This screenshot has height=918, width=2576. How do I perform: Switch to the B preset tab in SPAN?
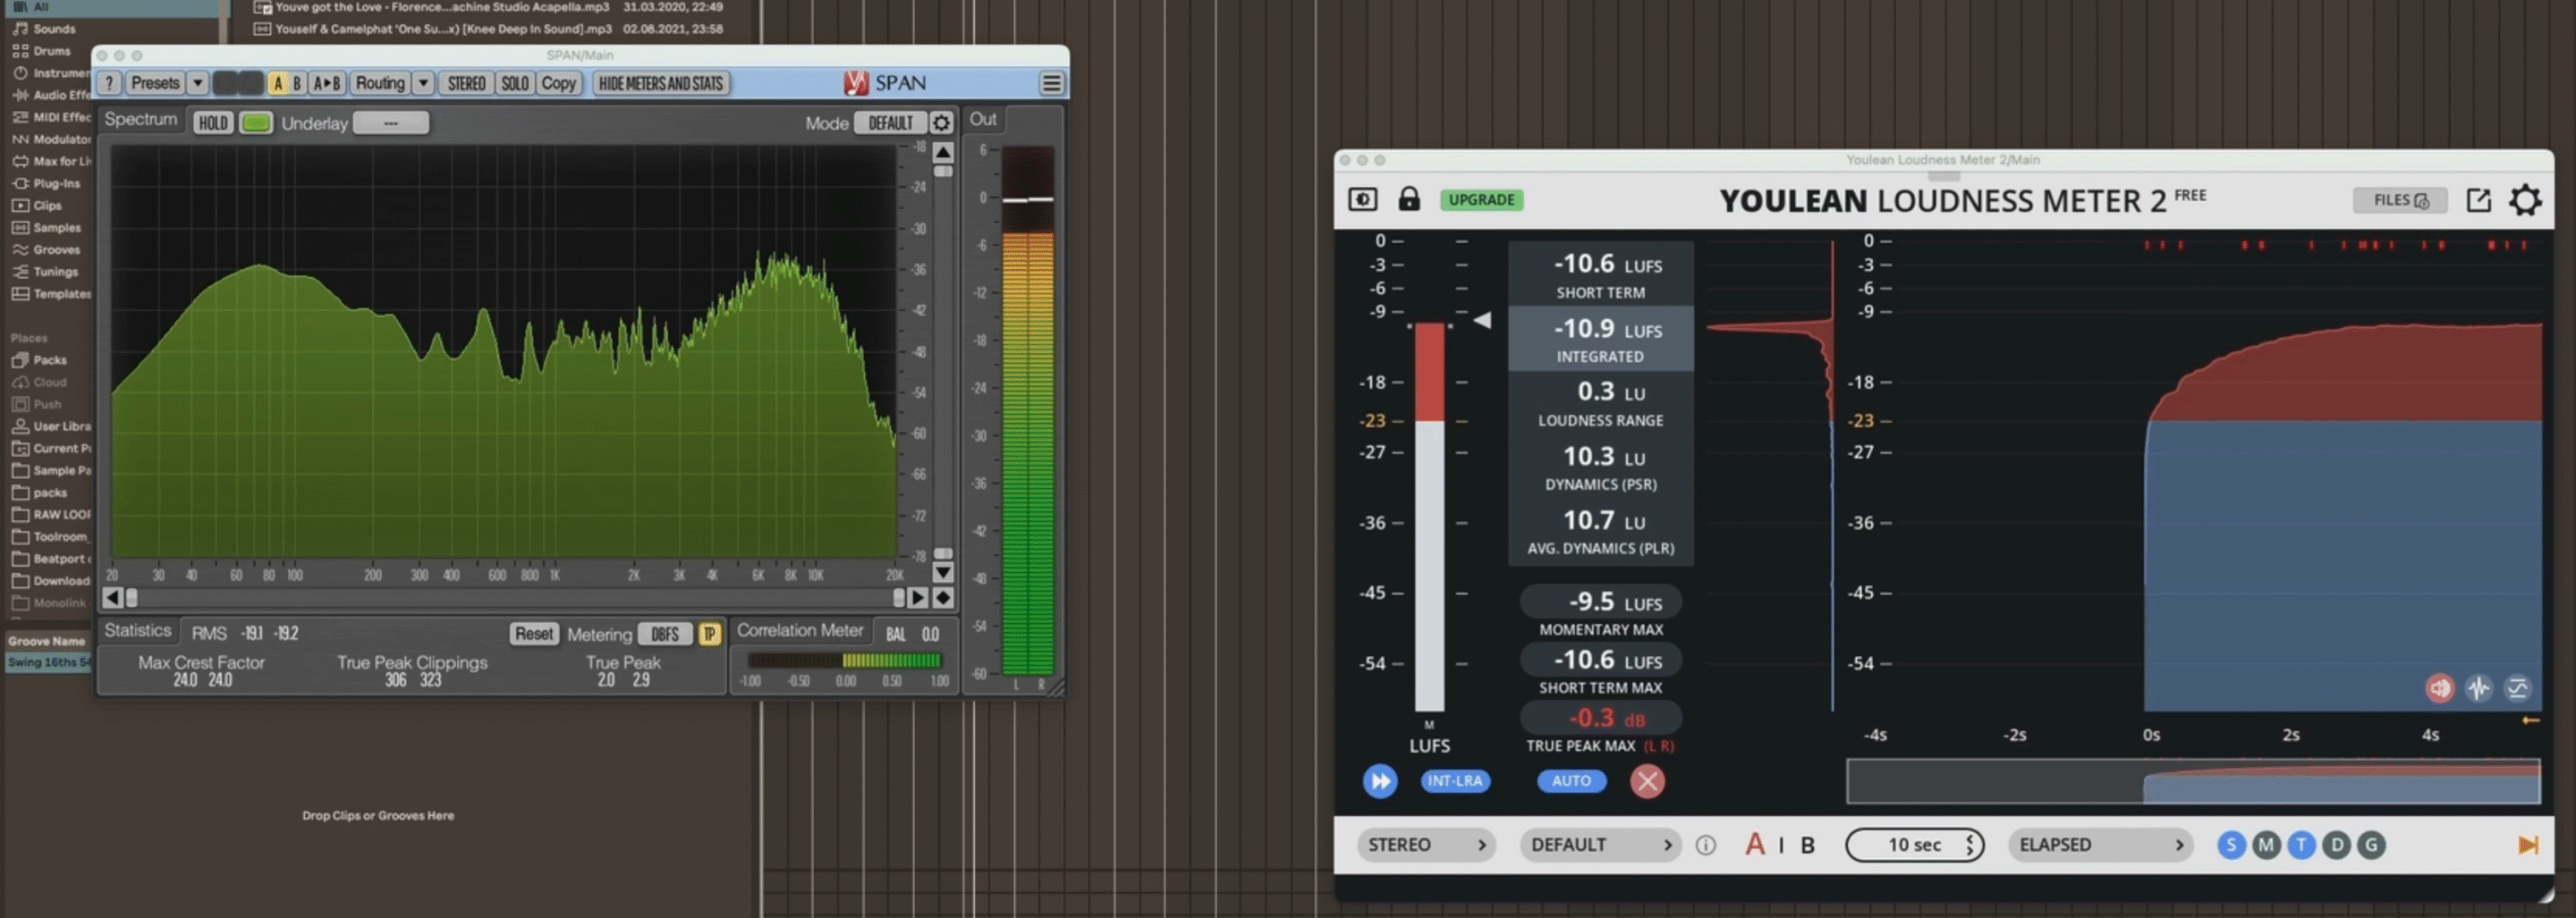pos(296,84)
